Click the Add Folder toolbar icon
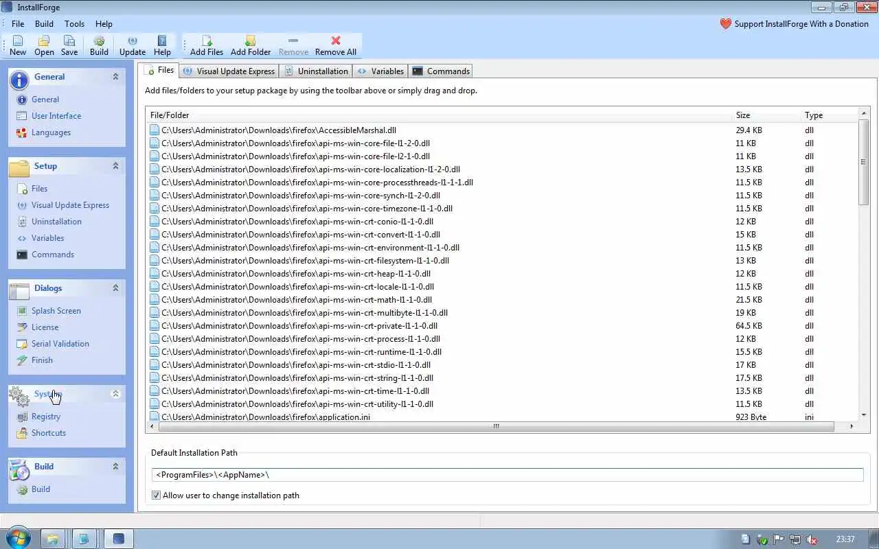The width and height of the screenshot is (879, 549). (251, 45)
